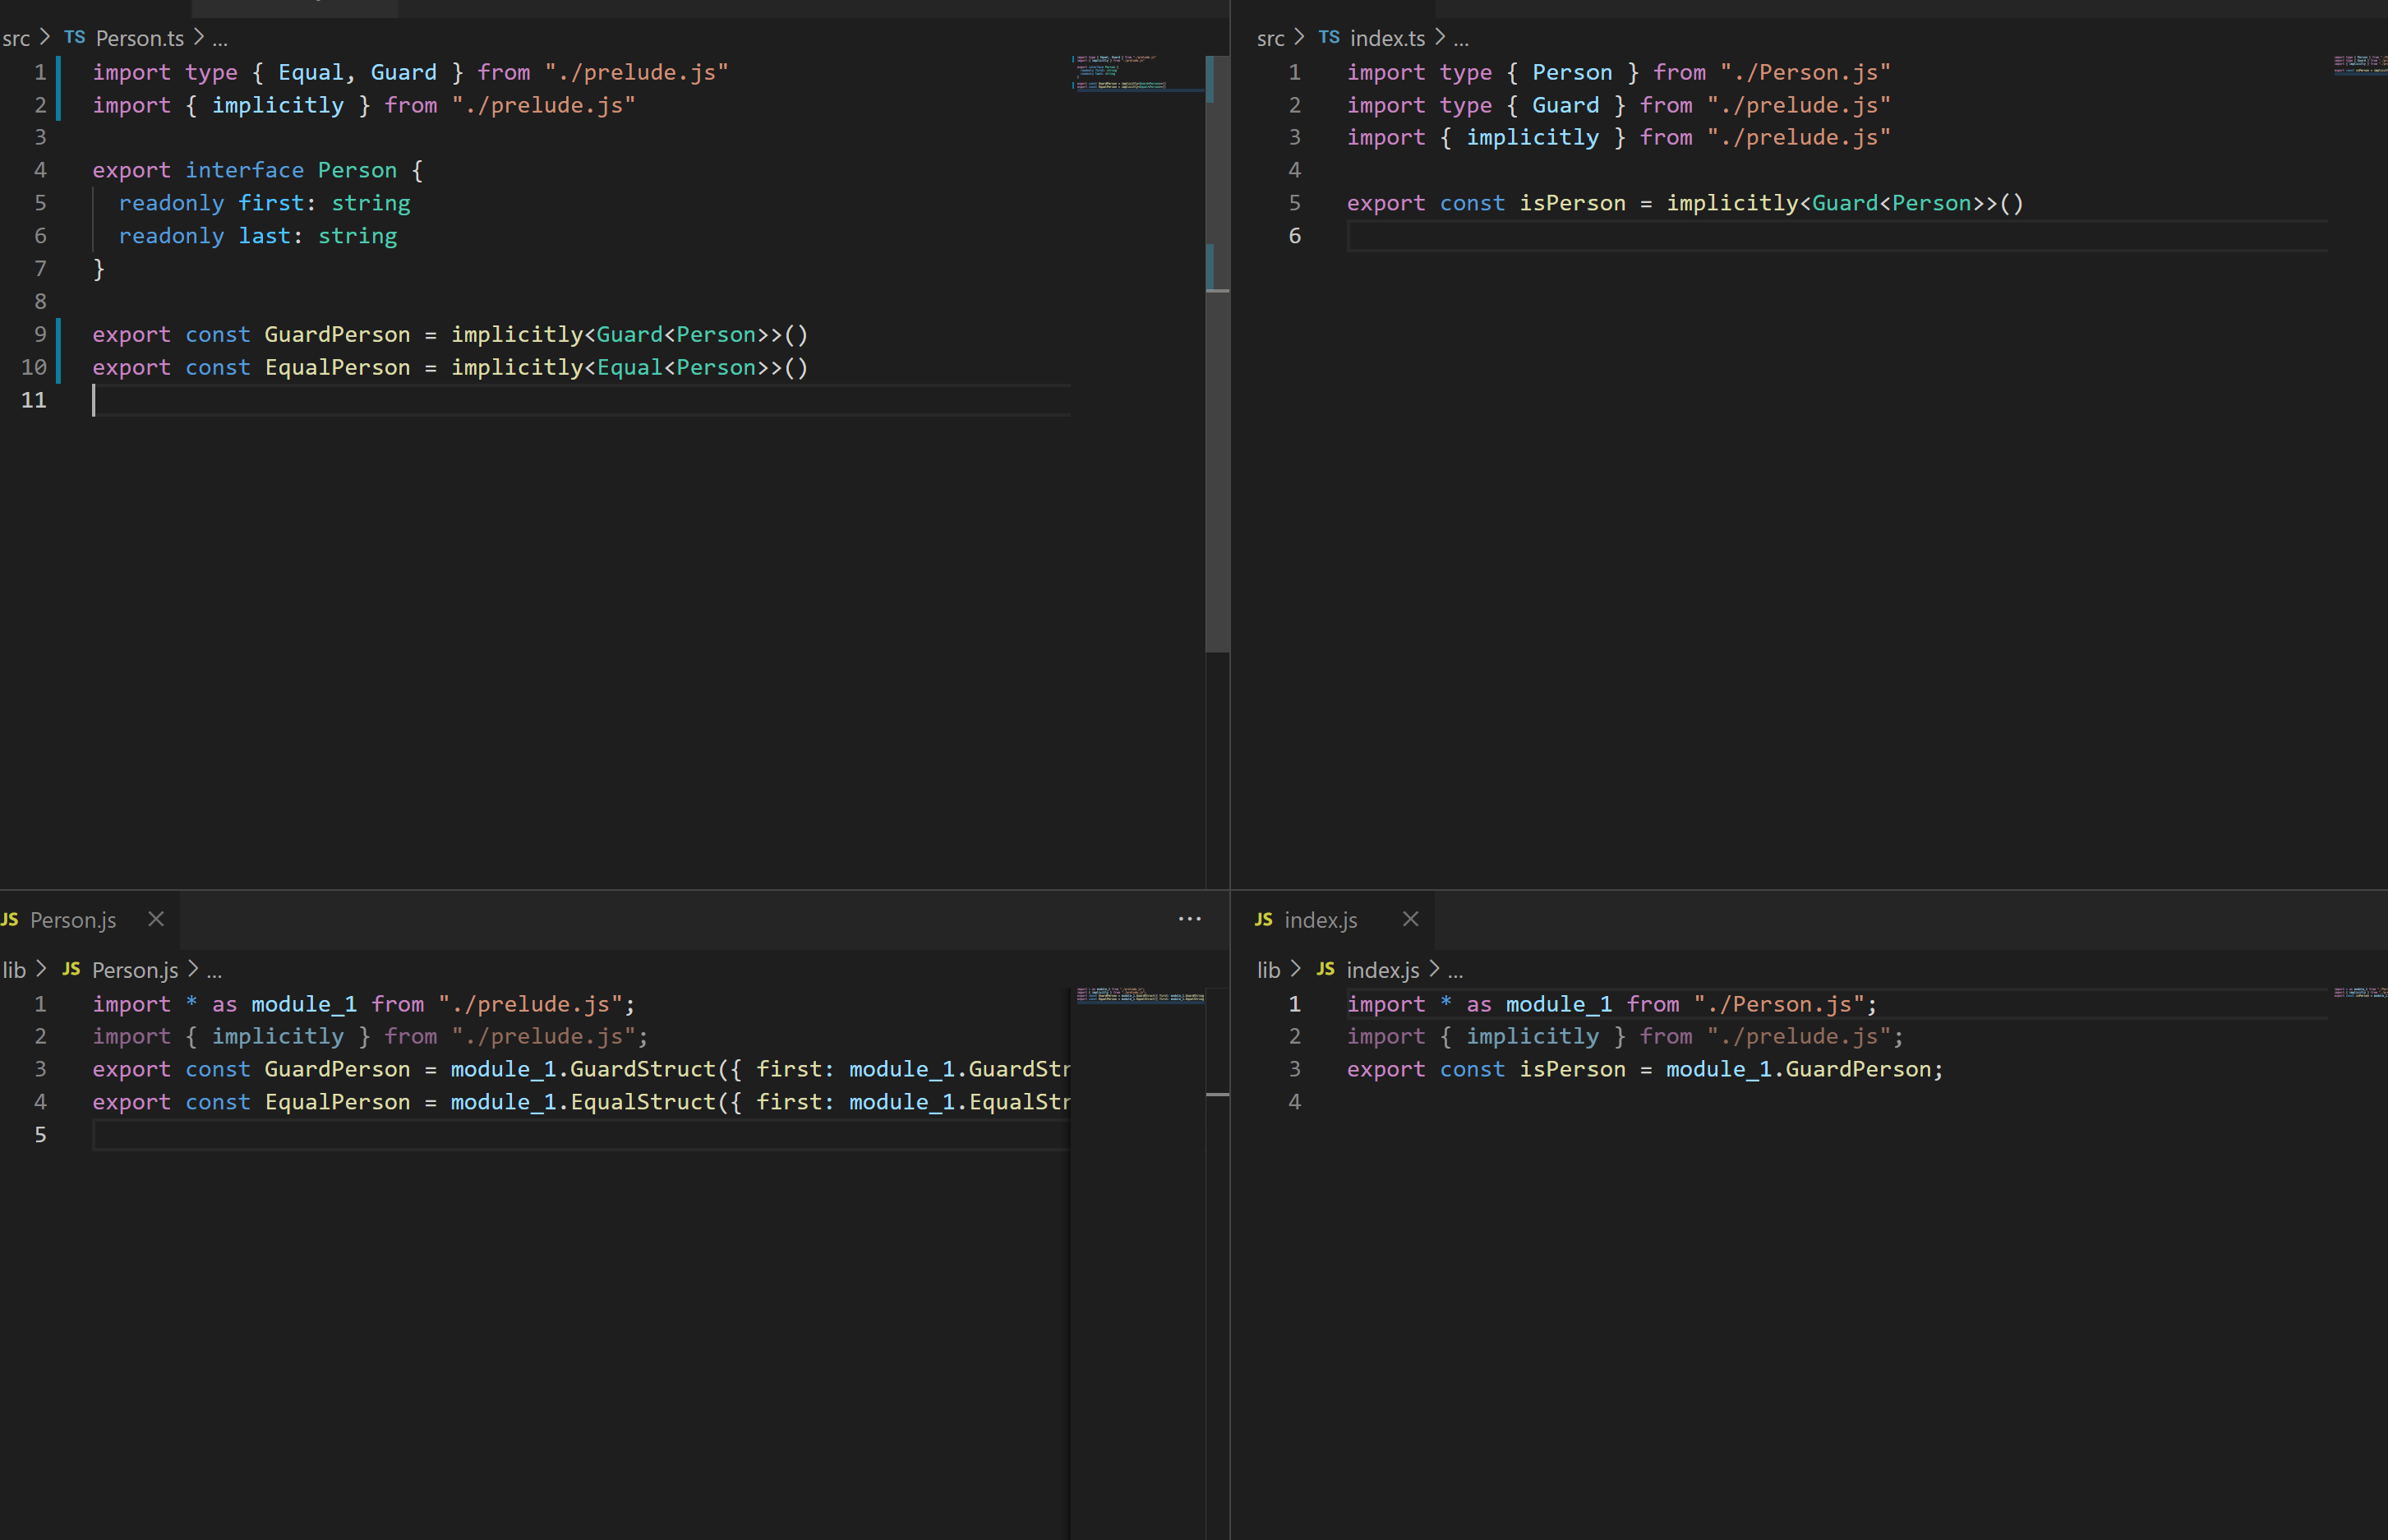Screen dimensions: 2388x1540
Task: Open the lib breadcrumb in index.js editor
Action: [x=1267, y=969]
